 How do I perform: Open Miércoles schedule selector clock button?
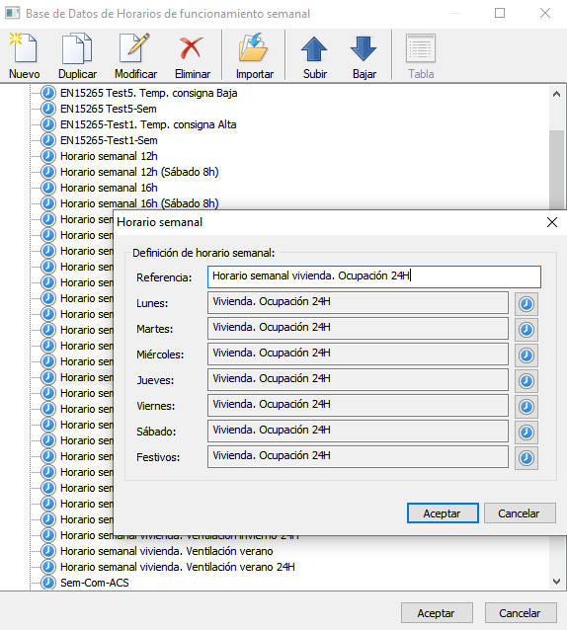[526, 355]
